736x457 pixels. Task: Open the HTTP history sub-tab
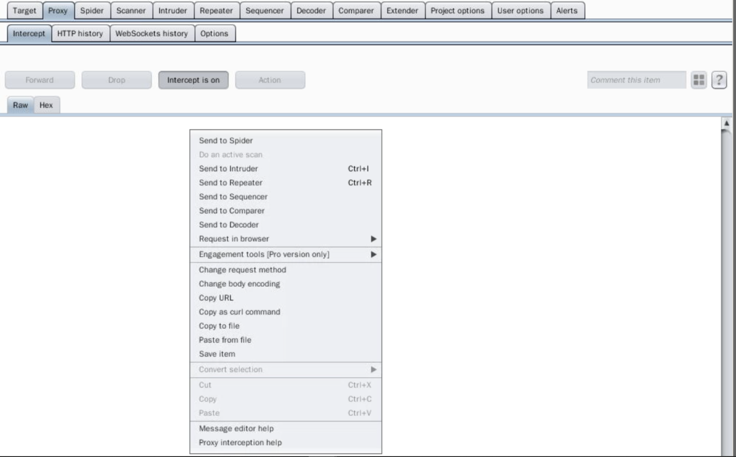[x=80, y=34]
